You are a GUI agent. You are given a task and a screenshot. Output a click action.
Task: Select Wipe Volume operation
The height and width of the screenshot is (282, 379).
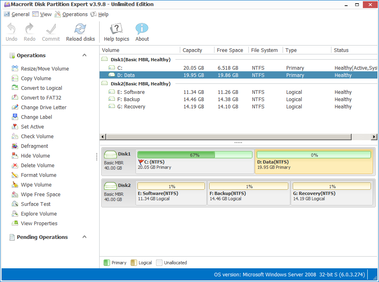[31, 185]
